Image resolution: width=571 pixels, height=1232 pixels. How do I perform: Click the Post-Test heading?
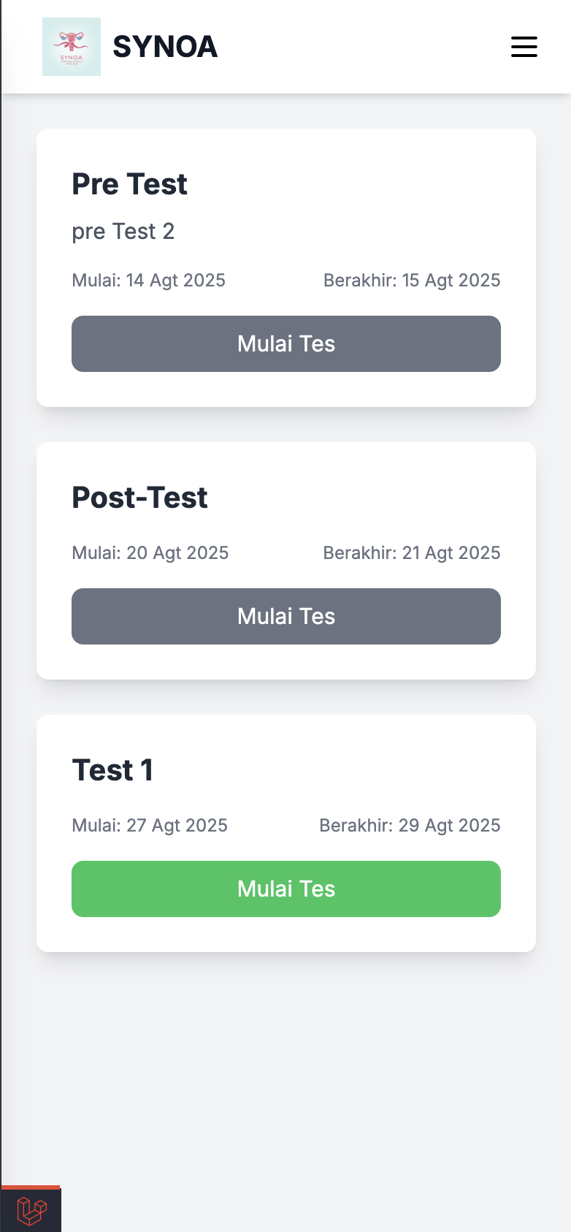139,498
